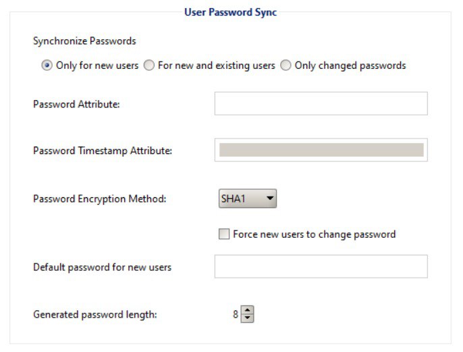
Task: Click the Password Timestamp Attribute field
Action: 321,150
